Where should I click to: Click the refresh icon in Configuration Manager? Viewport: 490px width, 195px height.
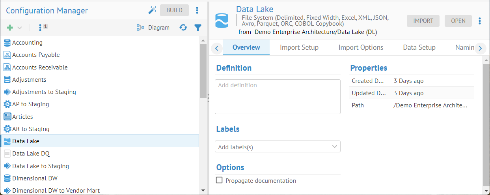point(183,28)
